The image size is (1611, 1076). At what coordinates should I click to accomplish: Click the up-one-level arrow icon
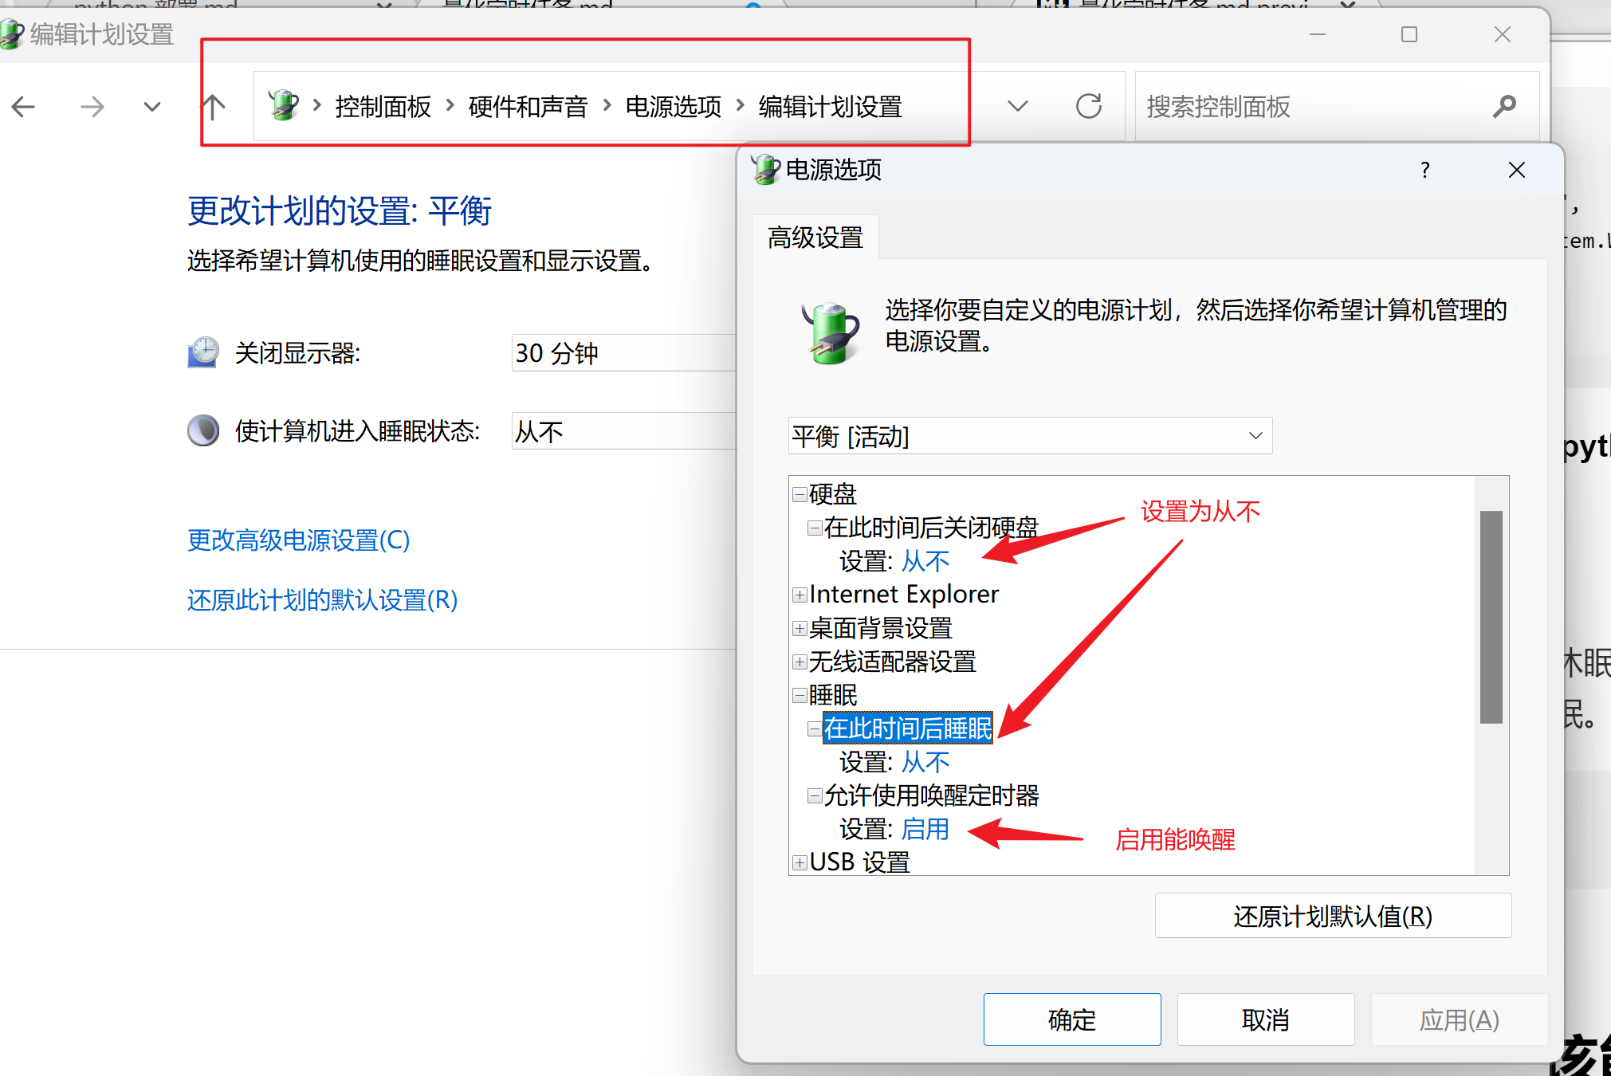214,107
